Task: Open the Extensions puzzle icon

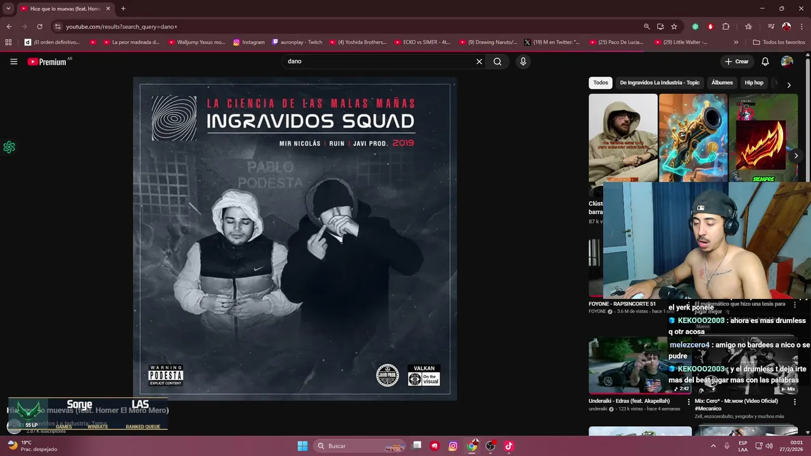Action: pyautogui.click(x=726, y=27)
